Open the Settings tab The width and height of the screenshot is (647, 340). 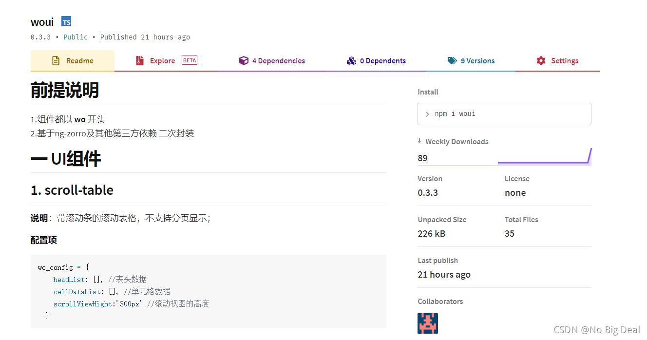point(557,61)
